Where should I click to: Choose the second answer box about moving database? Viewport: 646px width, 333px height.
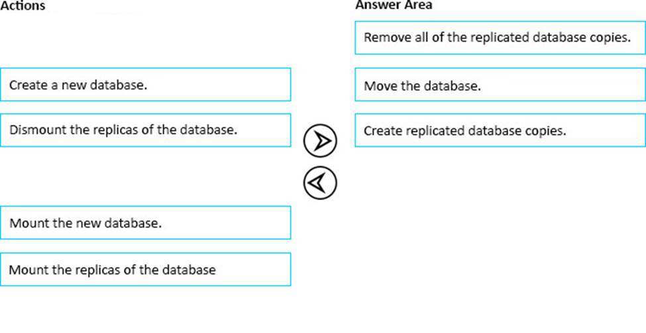[x=500, y=85]
